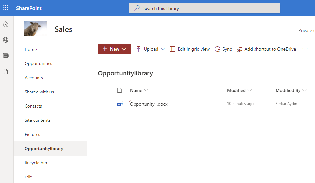
Task: Open Pictures in site navigation
Action: [32, 135]
